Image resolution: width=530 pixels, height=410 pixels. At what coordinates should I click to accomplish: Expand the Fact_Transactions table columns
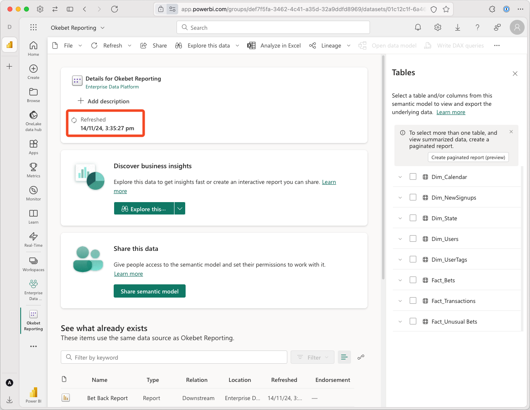tap(400, 301)
